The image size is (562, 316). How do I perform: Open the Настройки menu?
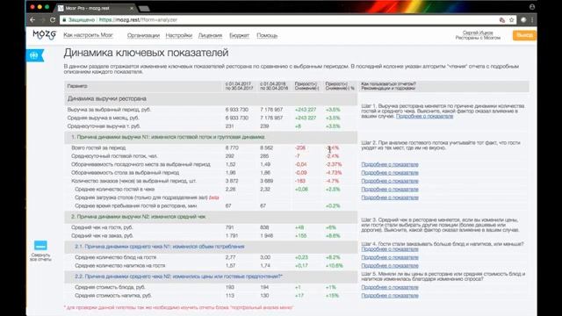click(x=179, y=35)
